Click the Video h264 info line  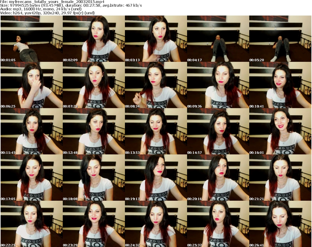[47, 13]
